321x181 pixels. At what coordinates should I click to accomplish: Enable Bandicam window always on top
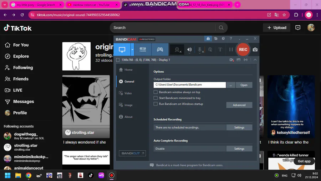pyautogui.click(x=156, y=92)
